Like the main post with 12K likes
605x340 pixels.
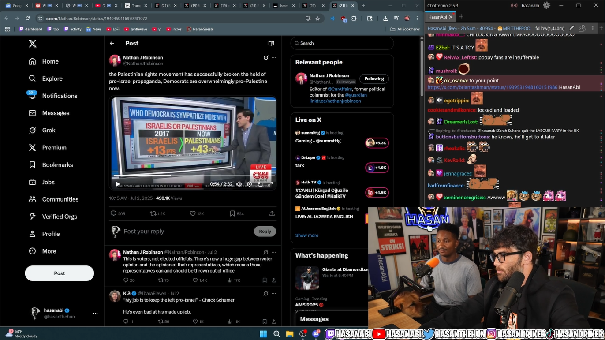pos(193,213)
